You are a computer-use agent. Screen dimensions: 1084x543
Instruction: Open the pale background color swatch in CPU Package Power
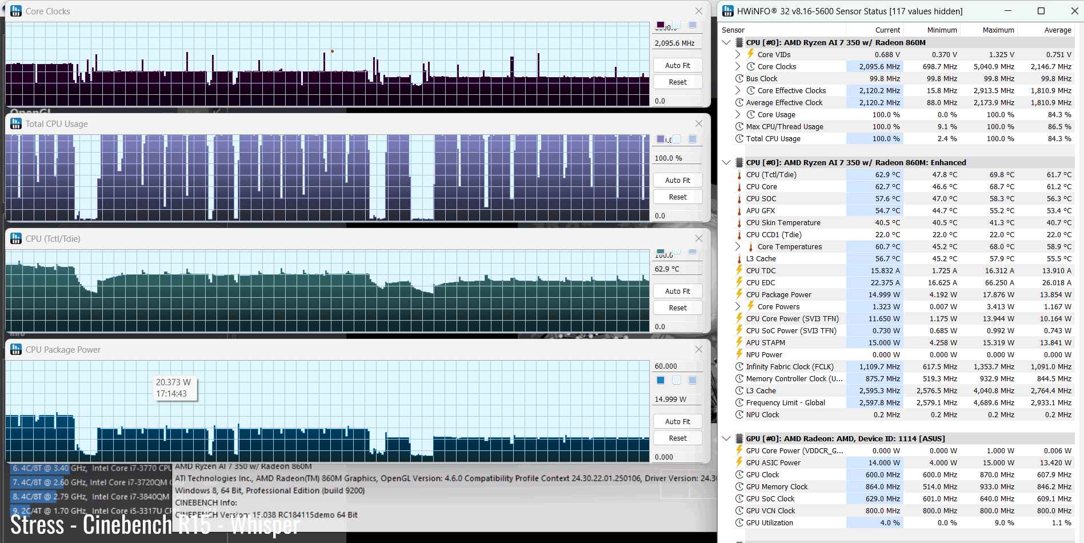677,381
